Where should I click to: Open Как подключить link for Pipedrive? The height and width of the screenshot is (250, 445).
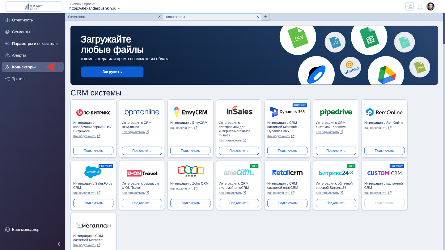[329, 132]
